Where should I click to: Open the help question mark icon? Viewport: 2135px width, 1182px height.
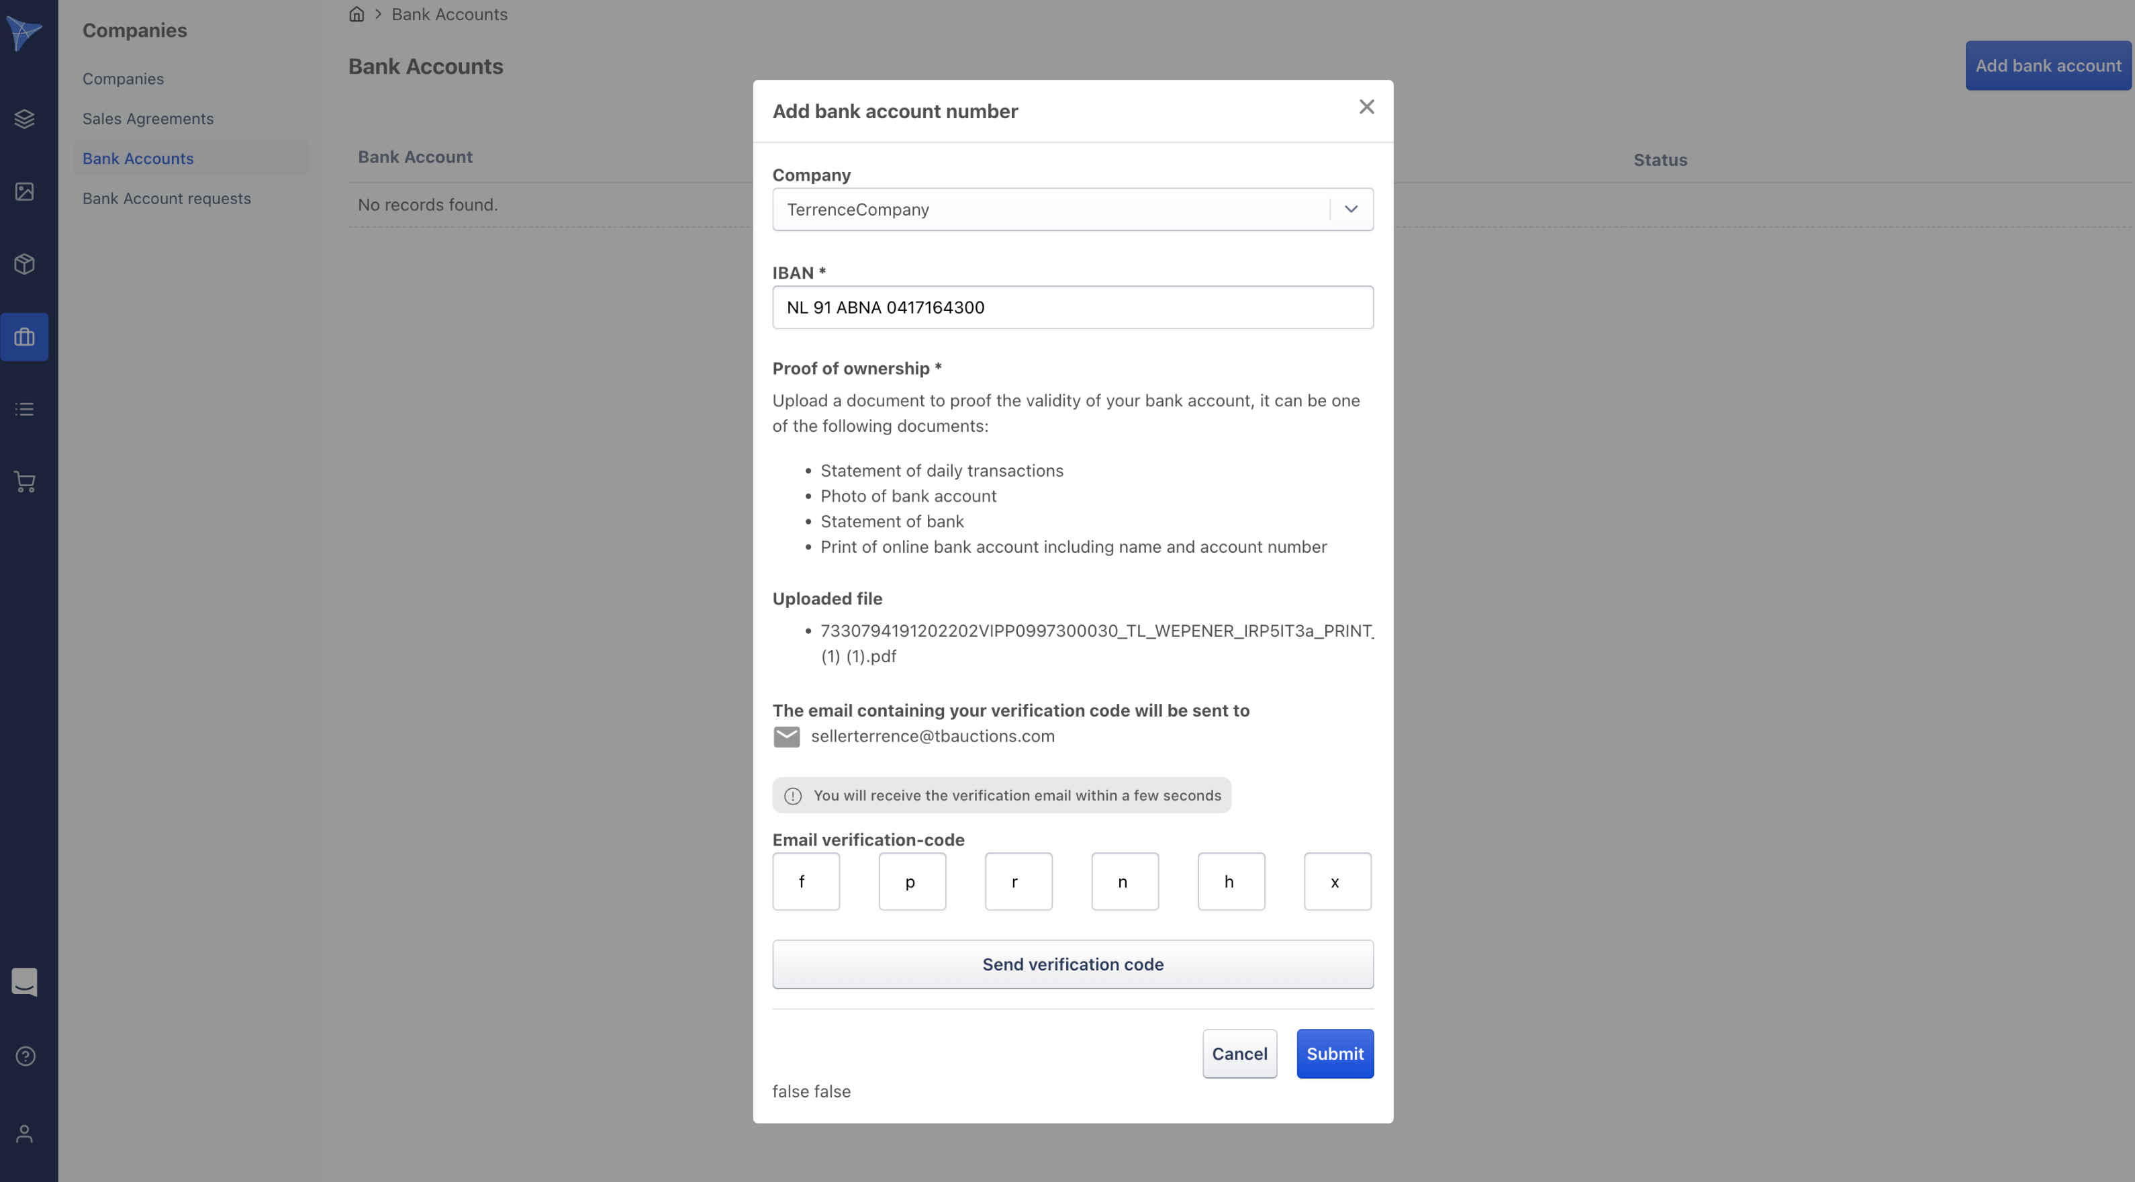25,1056
